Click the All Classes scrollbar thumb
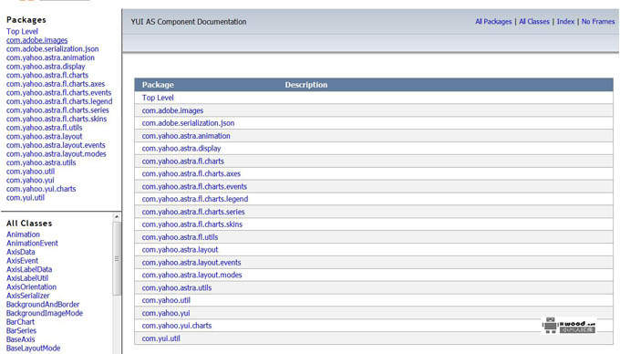The height and width of the screenshot is (354, 620). (117, 259)
